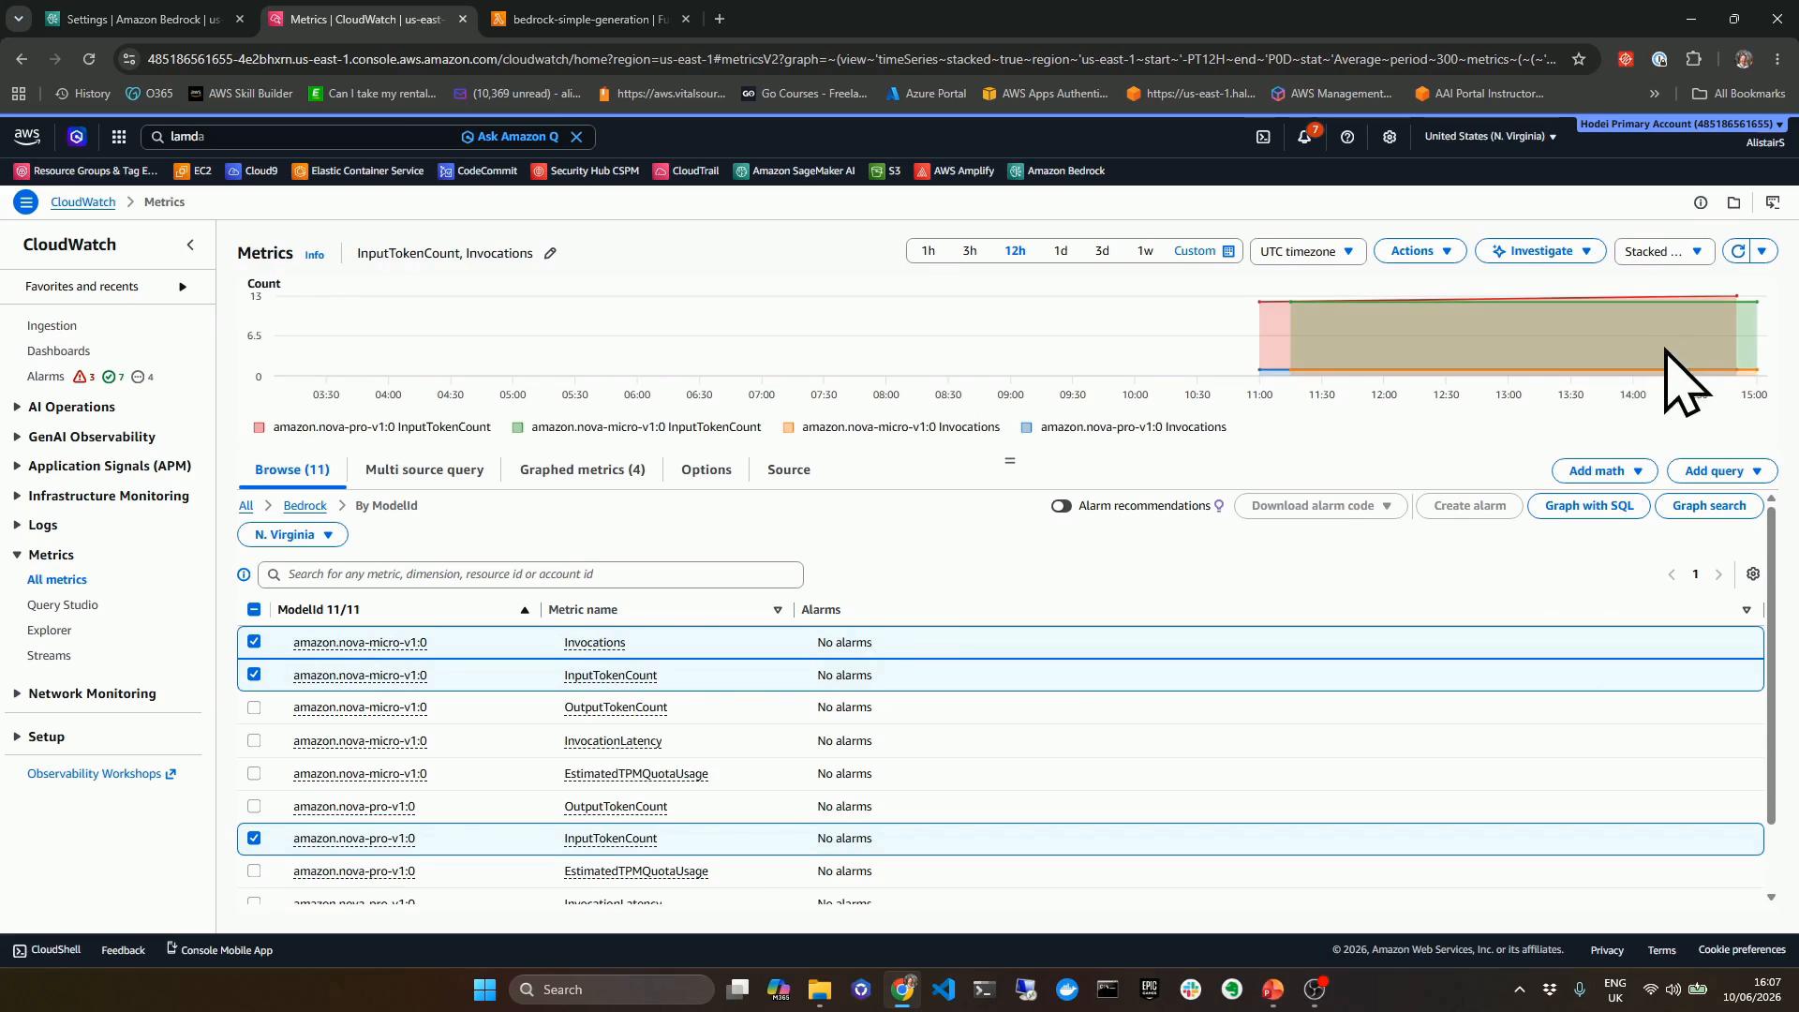This screenshot has height=1012, width=1799.
Task: Switch to Multi source query tab
Action: pos(424,469)
